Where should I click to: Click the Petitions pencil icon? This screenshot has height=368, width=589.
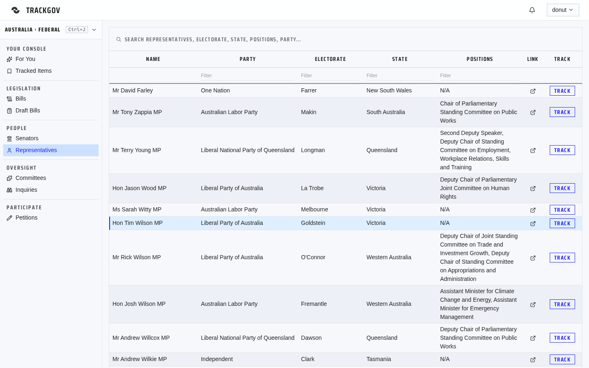(x=9, y=218)
